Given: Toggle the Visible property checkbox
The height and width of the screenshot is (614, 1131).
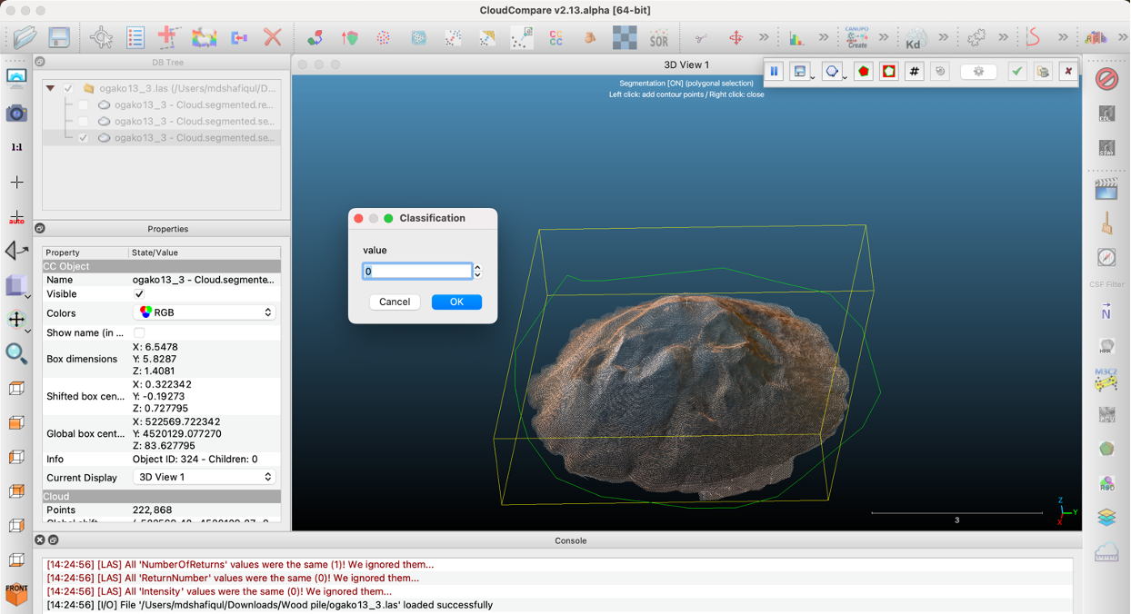Looking at the screenshot, I should (x=139, y=294).
